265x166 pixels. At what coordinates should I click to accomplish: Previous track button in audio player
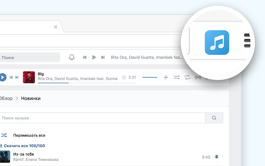click(x=11, y=78)
